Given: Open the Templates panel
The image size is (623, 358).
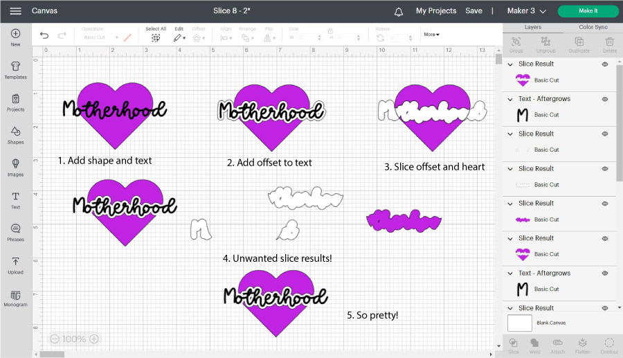Looking at the screenshot, I should tap(15, 71).
